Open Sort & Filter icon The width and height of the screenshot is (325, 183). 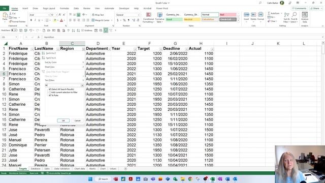[x=286, y=15]
